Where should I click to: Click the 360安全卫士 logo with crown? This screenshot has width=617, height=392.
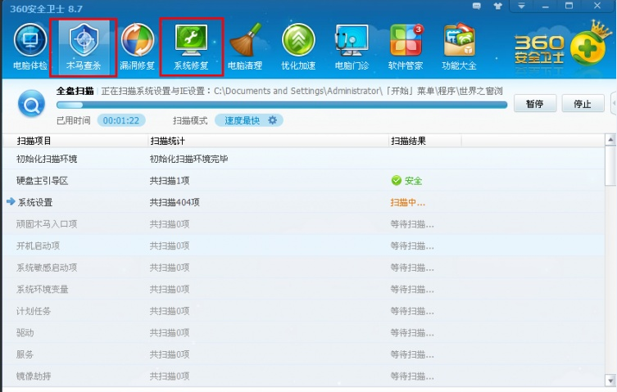point(562,49)
